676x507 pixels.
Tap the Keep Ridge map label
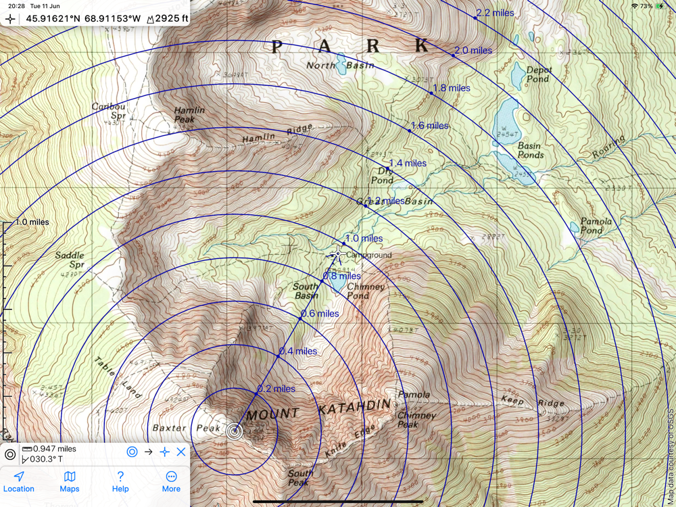533,402
